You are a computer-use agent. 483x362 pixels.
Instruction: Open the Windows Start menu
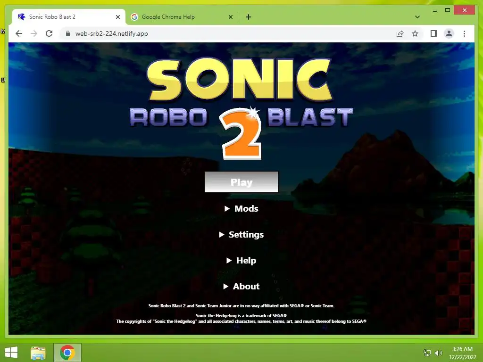(11, 353)
